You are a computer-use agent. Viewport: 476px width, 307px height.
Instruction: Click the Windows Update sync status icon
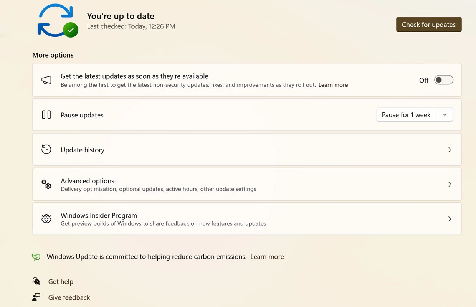tap(58, 20)
